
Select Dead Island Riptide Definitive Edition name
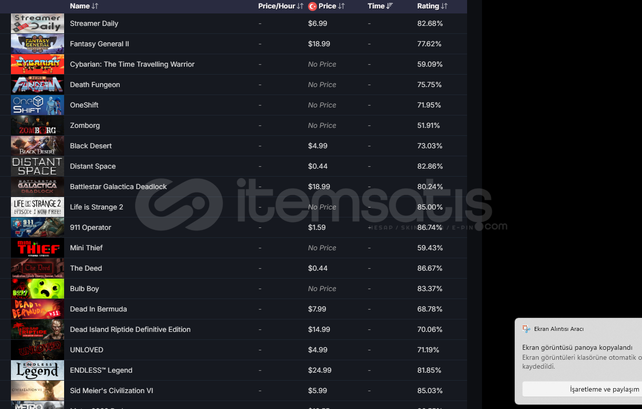click(130, 329)
